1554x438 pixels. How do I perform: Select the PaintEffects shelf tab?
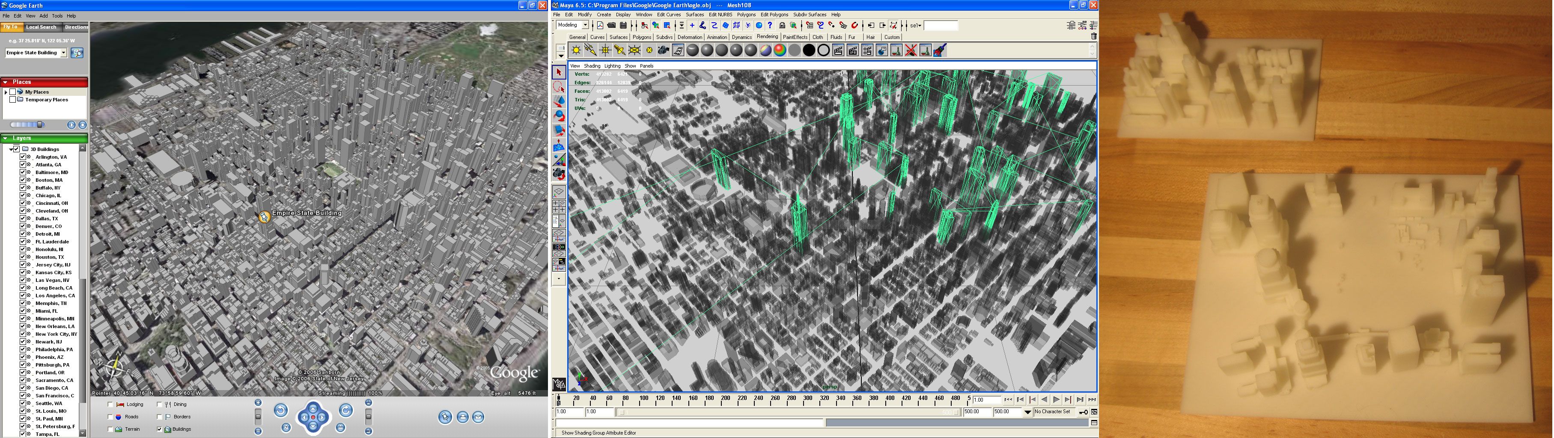(795, 37)
